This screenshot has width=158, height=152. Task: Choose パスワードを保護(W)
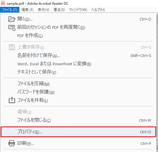pyautogui.click(x=78, y=92)
